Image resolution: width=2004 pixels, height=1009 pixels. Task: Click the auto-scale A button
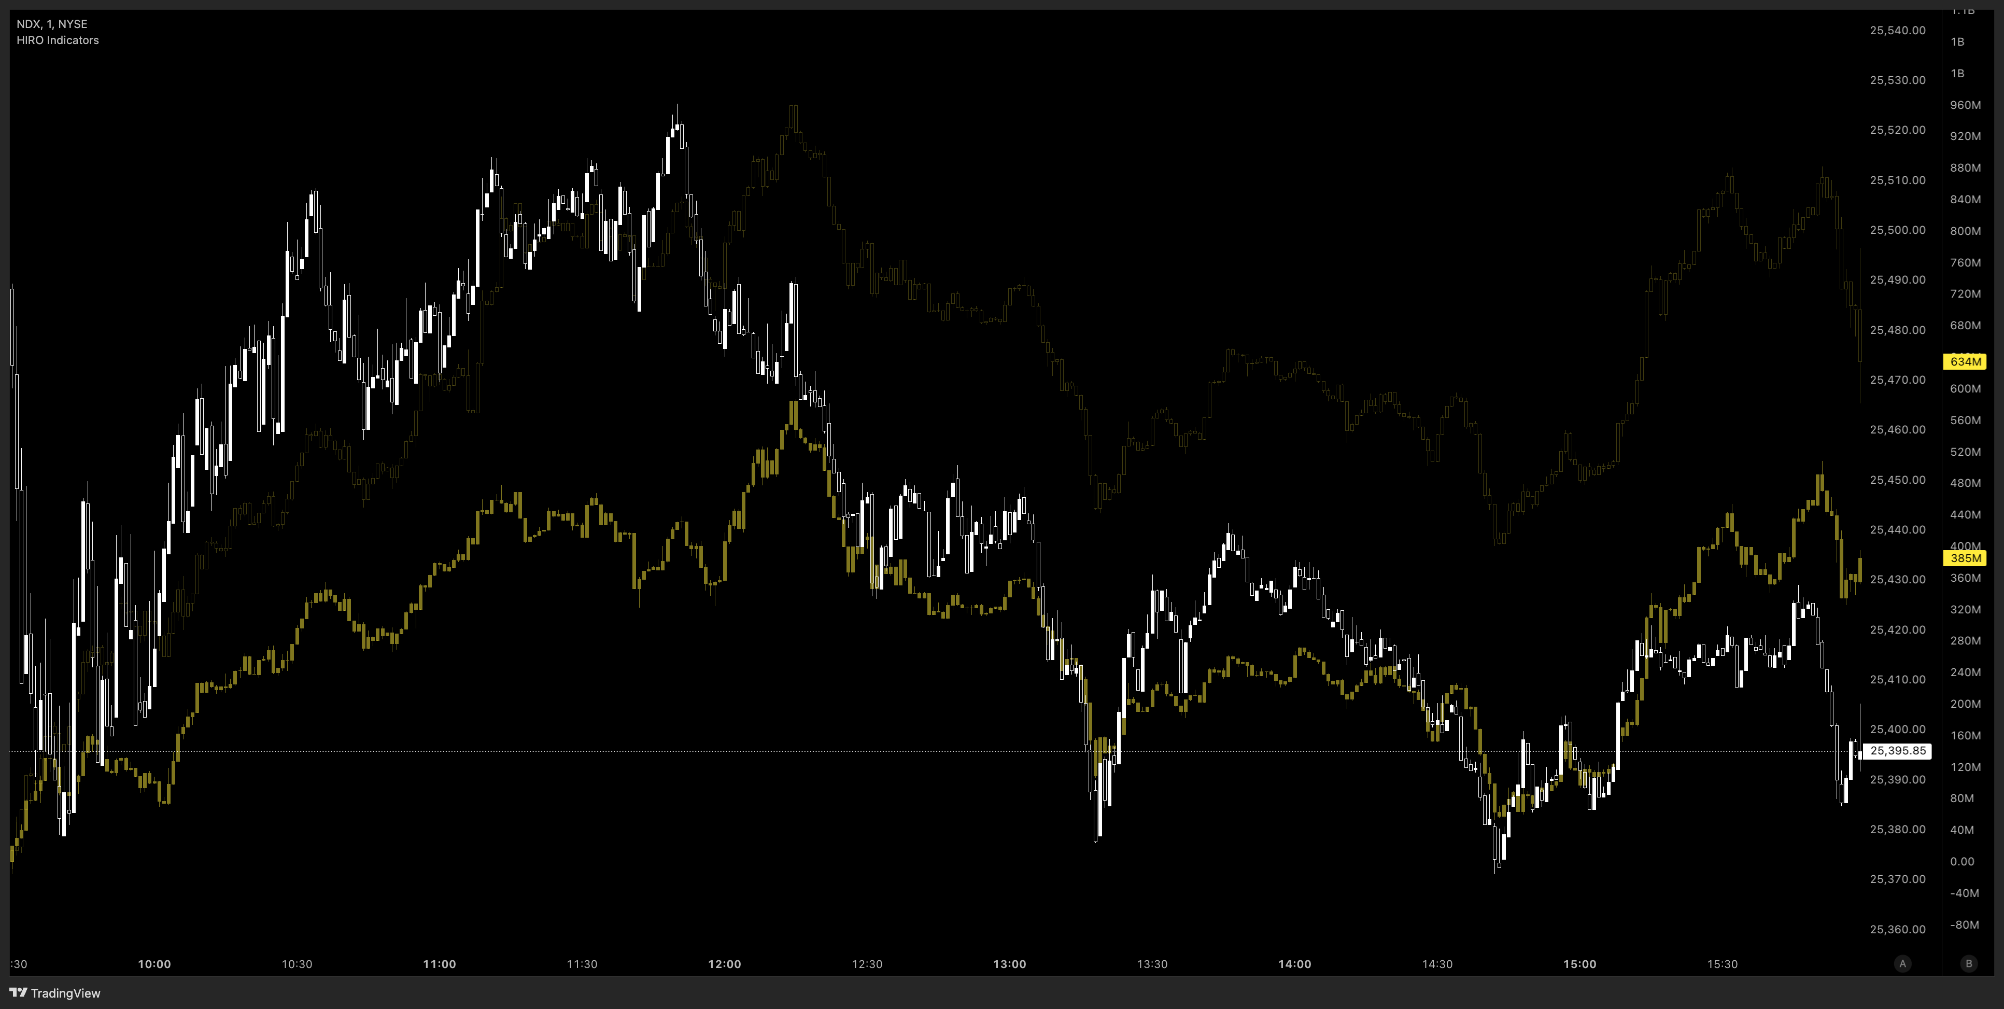click(1903, 963)
